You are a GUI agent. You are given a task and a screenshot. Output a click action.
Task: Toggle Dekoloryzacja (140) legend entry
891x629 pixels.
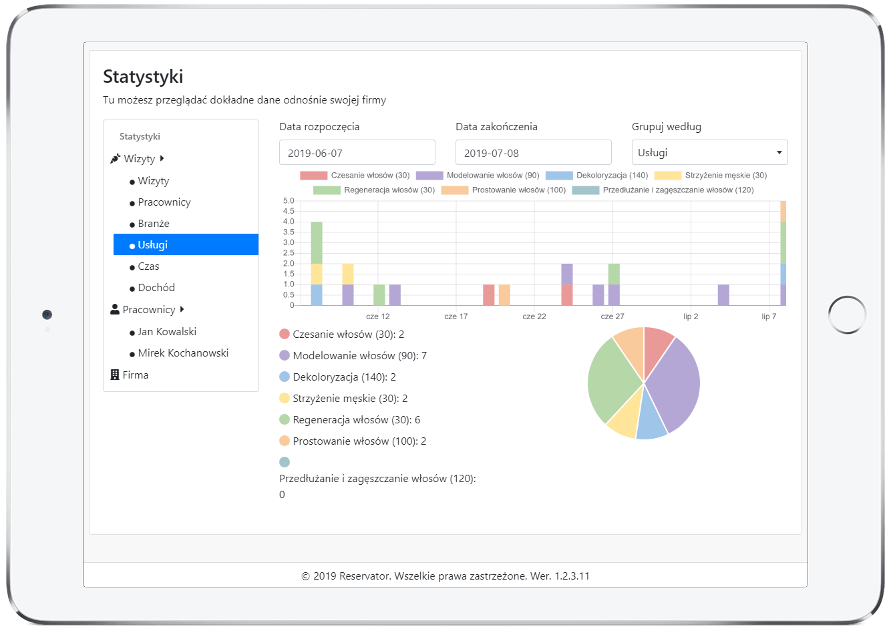click(596, 176)
